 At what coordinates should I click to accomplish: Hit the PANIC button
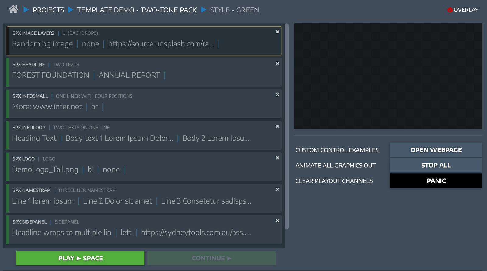(x=436, y=181)
